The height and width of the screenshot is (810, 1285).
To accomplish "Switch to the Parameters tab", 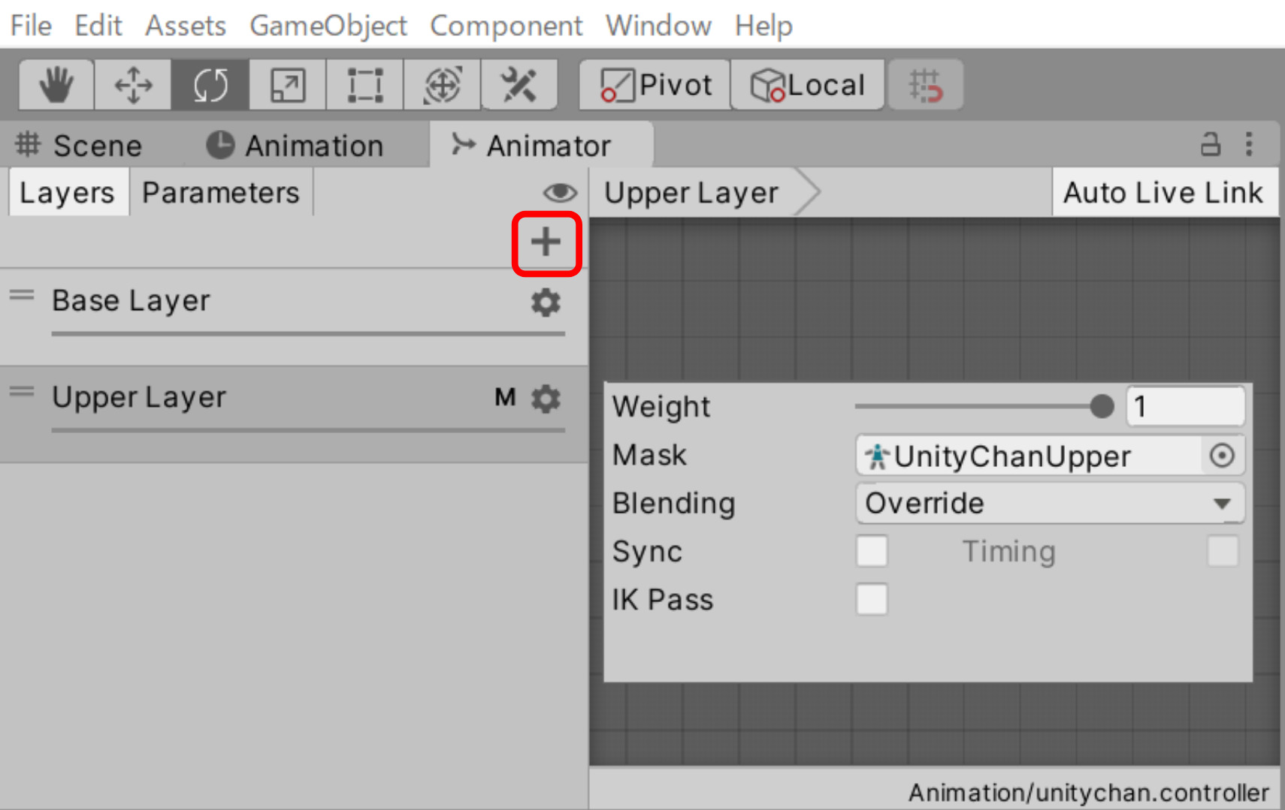I will pos(220,192).
